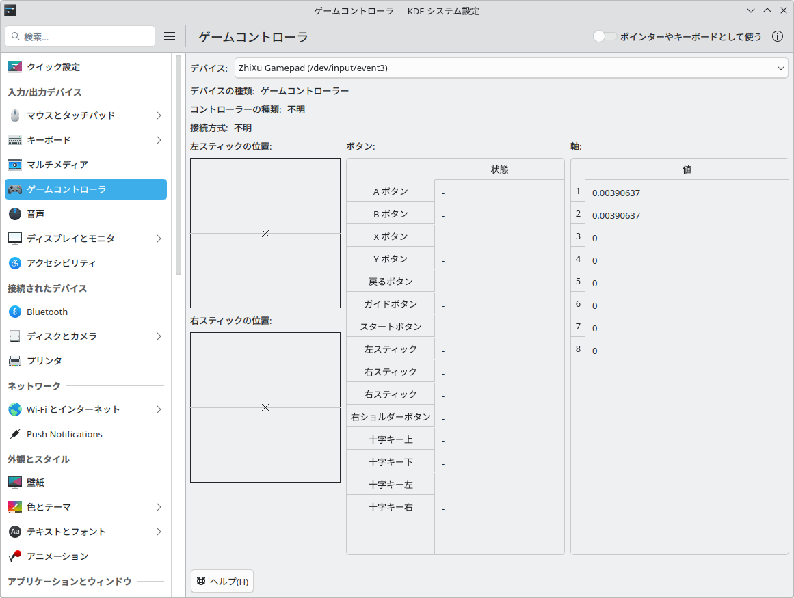Click the keyboard icon in sidebar
Image resolution: width=794 pixels, height=598 pixels.
(15, 140)
